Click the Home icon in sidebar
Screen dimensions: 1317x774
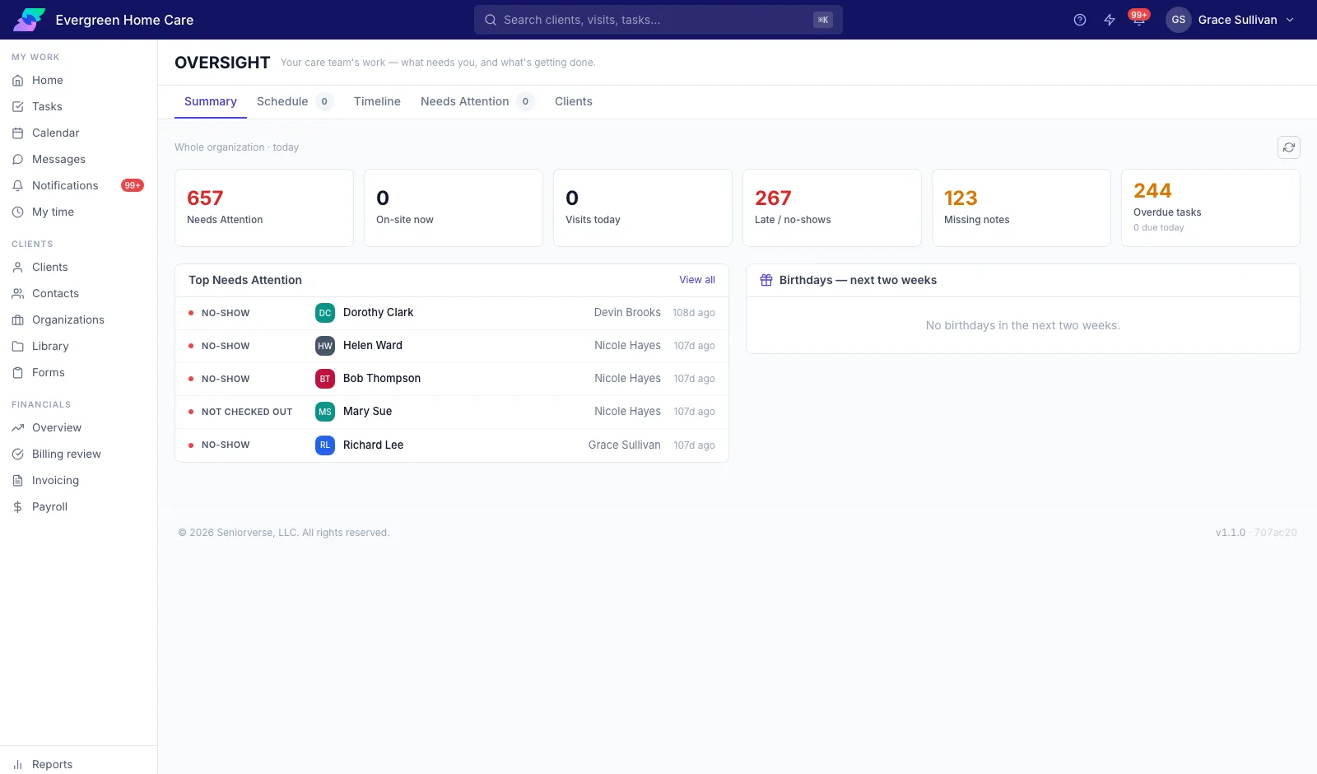(x=18, y=80)
